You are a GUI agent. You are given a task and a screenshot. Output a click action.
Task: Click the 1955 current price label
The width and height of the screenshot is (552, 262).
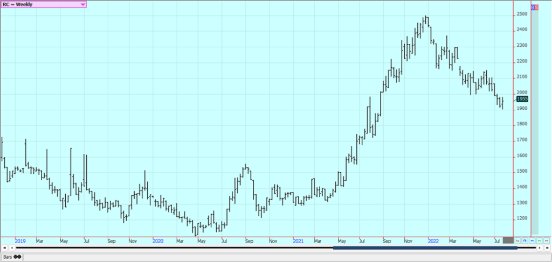[x=522, y=99]
